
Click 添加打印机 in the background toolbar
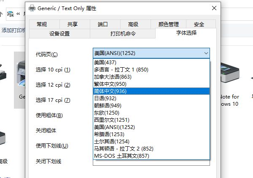pyautogui.click(x=13, y=30)
